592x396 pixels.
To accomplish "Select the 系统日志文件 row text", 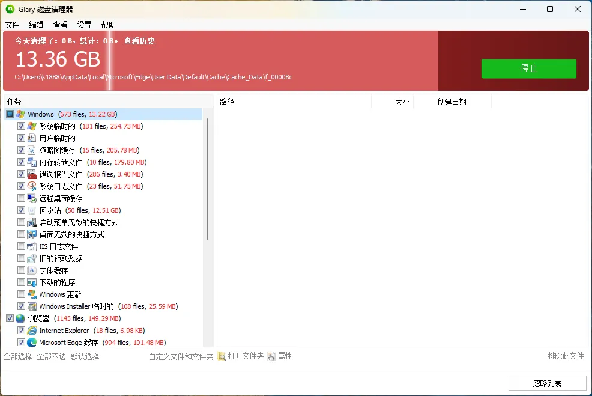I will click(x=91, y=186).
